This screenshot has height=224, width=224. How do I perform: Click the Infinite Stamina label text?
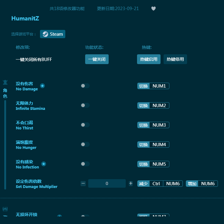tap(31, 109)
